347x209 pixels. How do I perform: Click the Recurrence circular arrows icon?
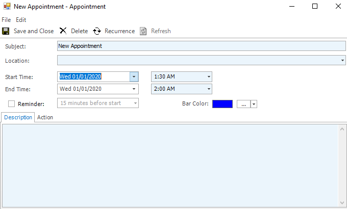[x=97, y=31]
